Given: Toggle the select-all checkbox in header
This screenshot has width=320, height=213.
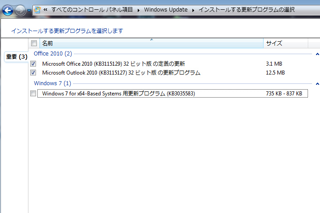Looking at the screenshot, I should pos(34,43).
